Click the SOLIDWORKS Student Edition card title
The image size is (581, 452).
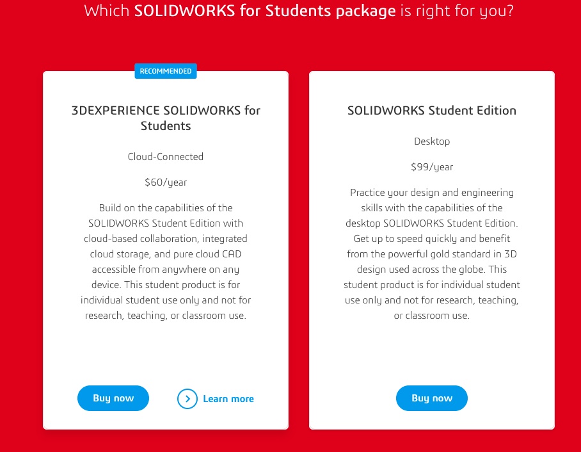[x=432, y=110]
